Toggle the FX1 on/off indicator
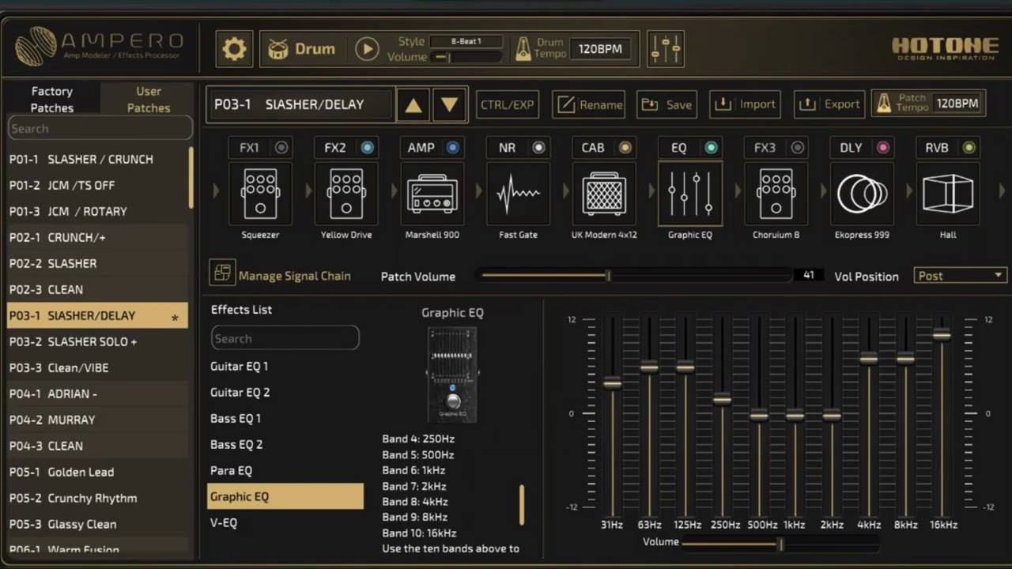The width and height of the screenshot is (1012, 569). click(x=281, y=148)
